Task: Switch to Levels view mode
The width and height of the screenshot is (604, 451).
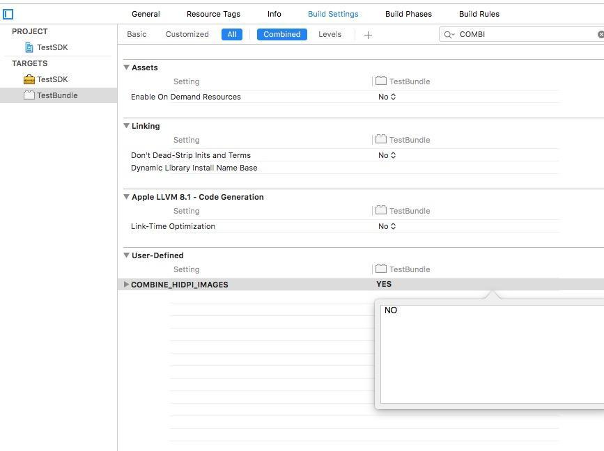Action: 330,34
